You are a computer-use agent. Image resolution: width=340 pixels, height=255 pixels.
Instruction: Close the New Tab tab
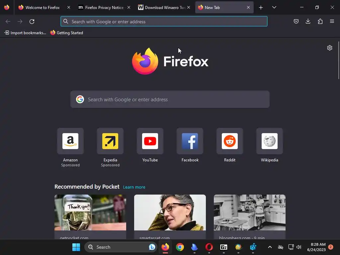click(248, 7)
